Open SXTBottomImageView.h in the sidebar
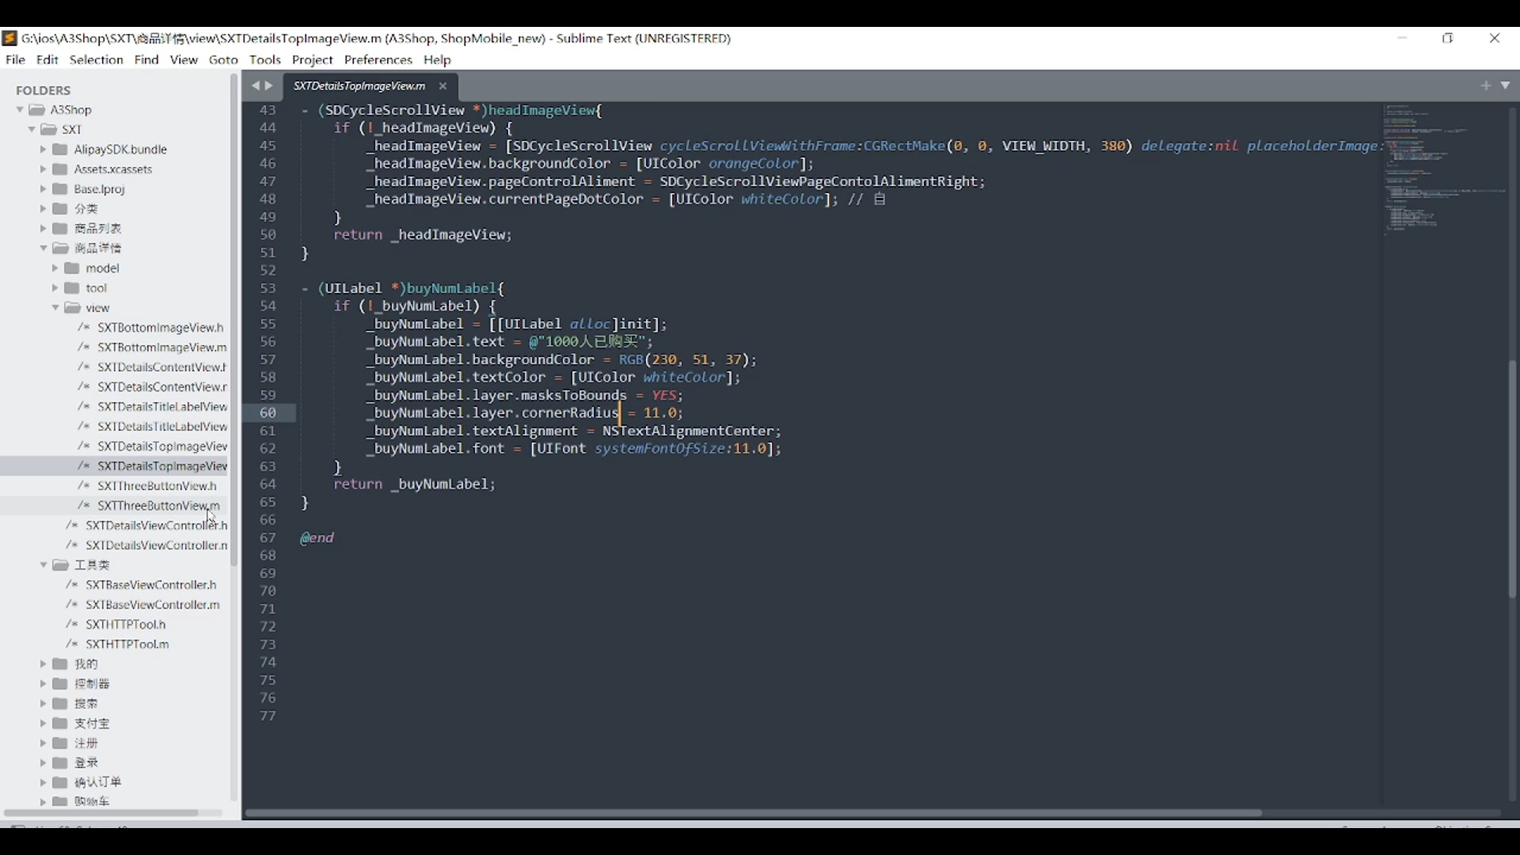Screen dimensions: 1520x855 point(161,327)
